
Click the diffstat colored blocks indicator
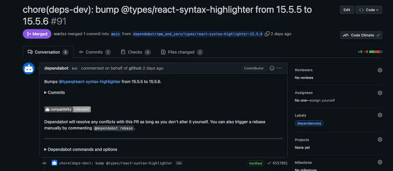click(x=376, y=52)
